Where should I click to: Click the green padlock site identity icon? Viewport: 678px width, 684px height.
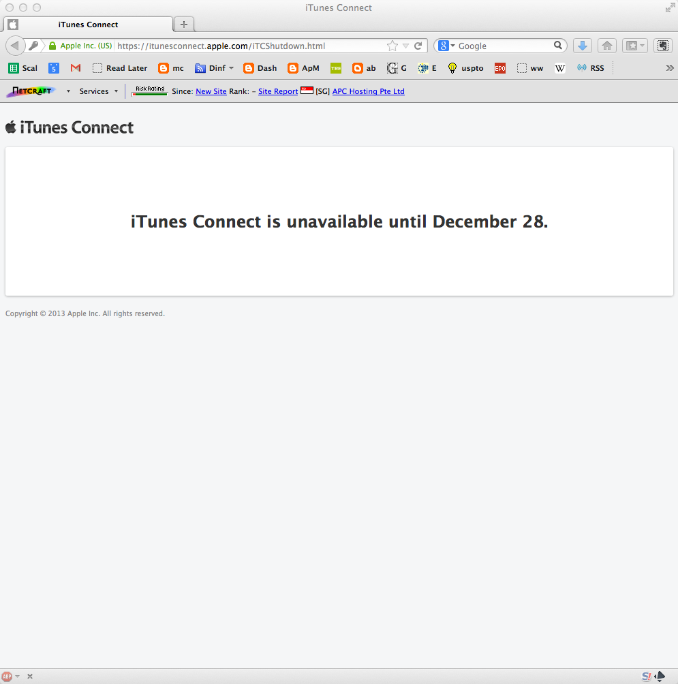click(x=52, y=46)
